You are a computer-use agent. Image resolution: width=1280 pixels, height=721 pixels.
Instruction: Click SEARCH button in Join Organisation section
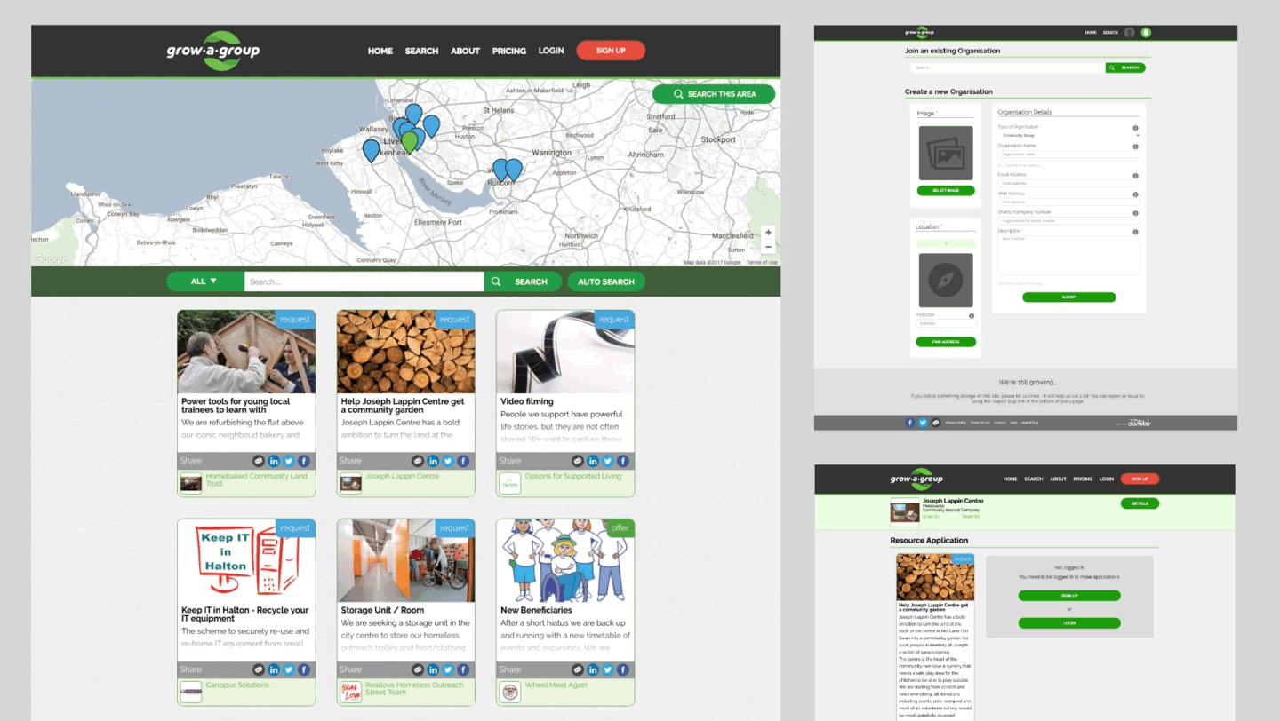coord(1125,67)
